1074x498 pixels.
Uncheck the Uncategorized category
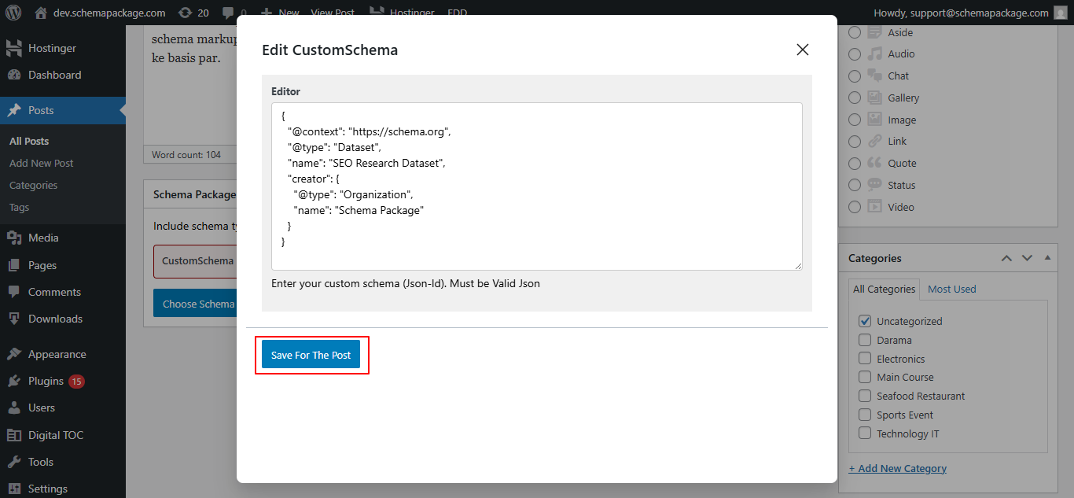click(865, 321)
